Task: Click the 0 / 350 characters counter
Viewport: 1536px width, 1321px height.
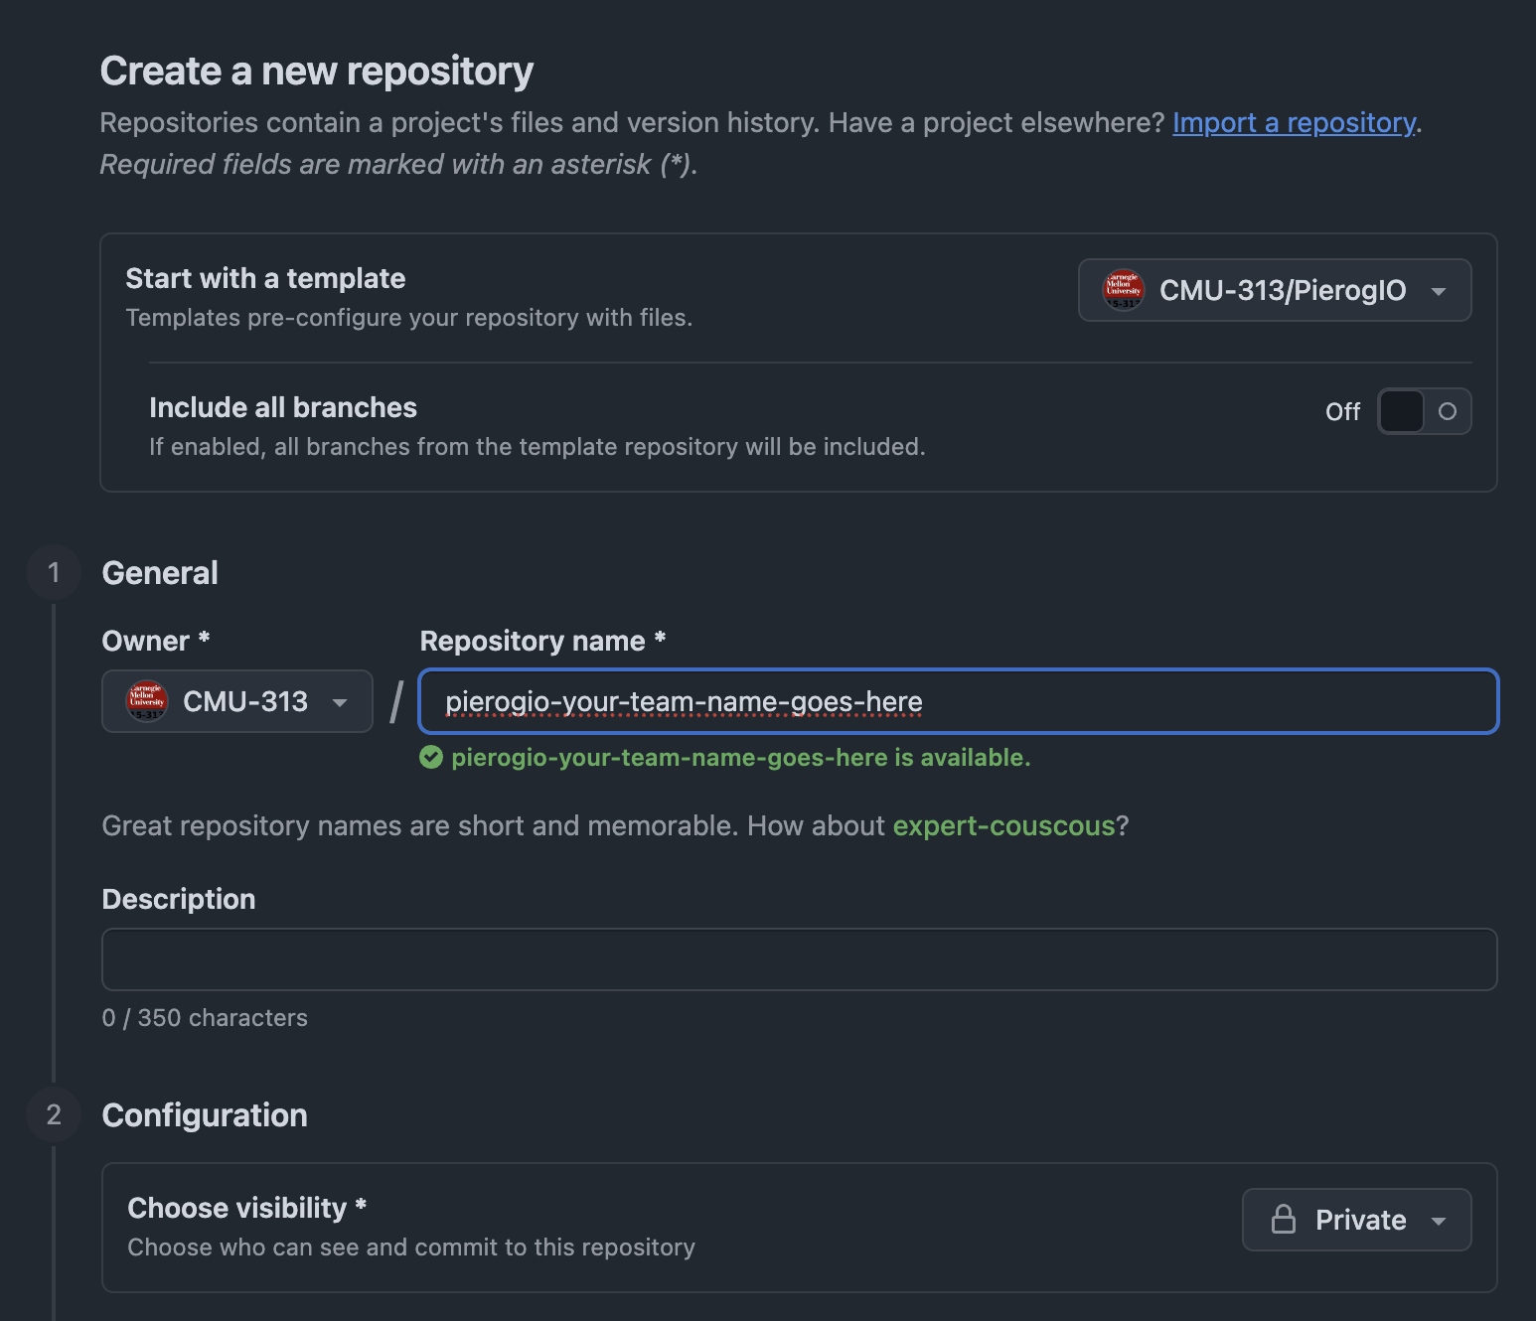Action: pos(205,1017)
